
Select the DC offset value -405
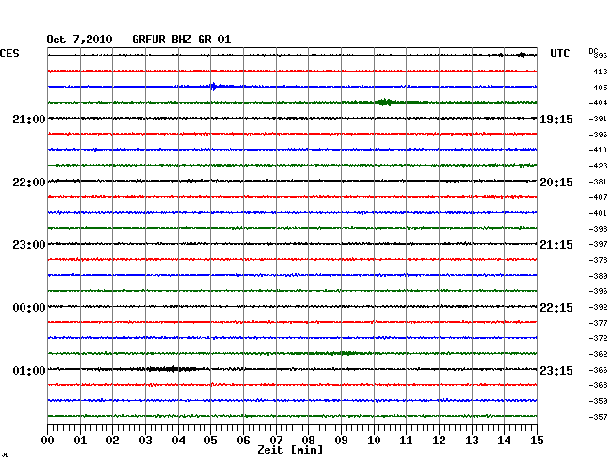(598, 88)
